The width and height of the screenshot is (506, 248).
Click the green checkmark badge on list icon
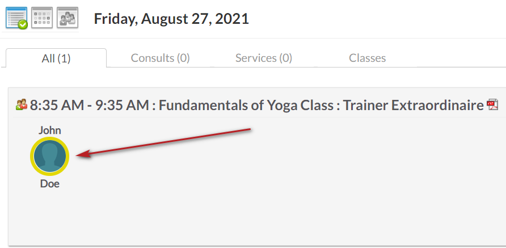click(x=23, y=24)
